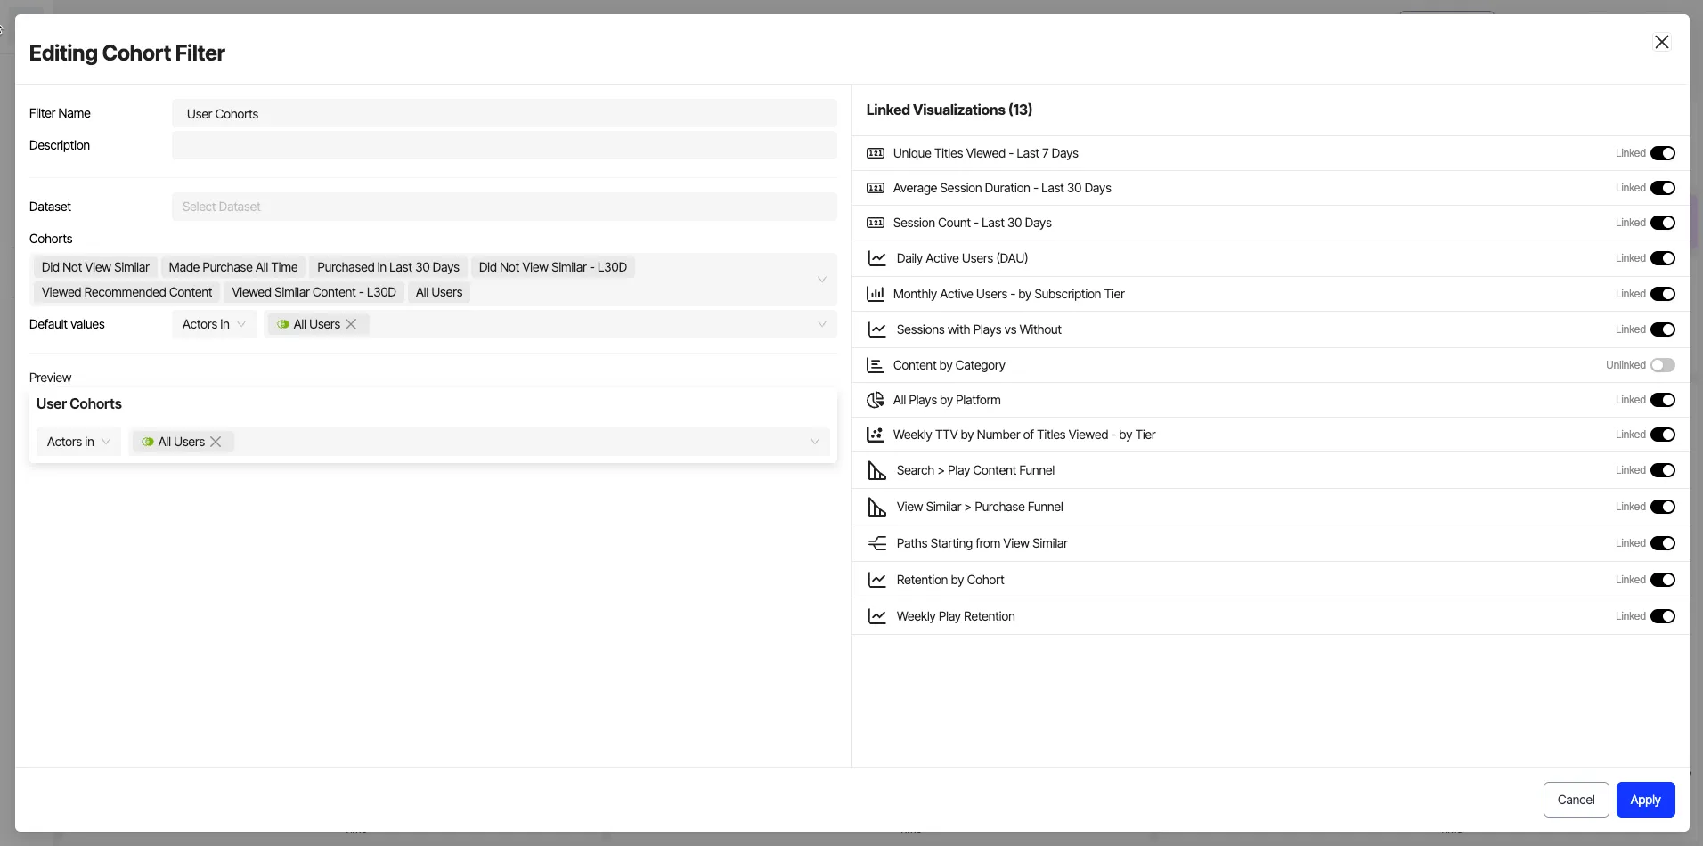This screenshot has width=1703, height=846.
Task: Remove All Users from Default values
Action: [352, 324]
